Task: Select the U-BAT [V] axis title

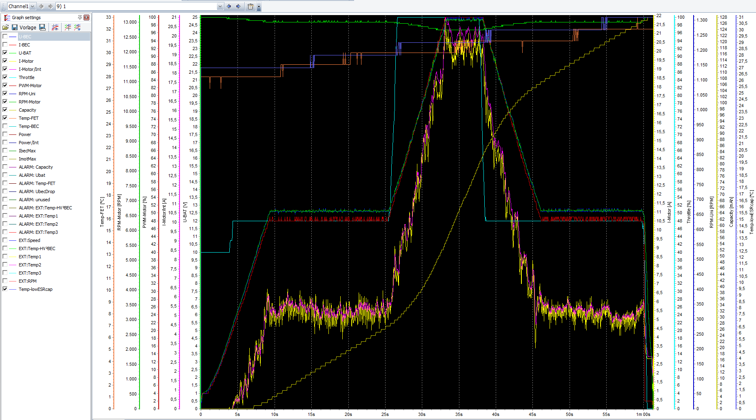Action: [x=185, y=212]
